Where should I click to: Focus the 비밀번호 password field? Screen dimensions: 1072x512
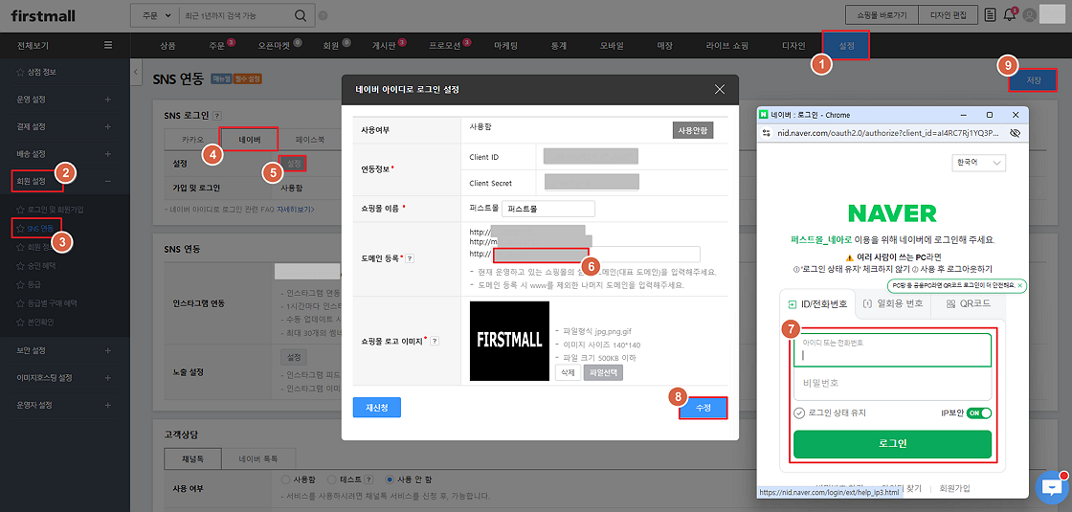[x=892, y=384]
